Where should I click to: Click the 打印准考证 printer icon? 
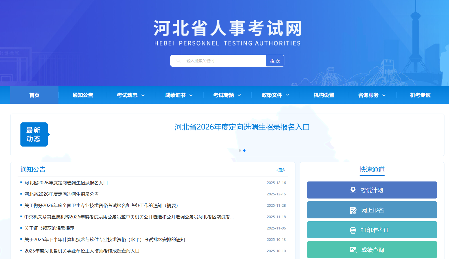[x=353, y=230]
